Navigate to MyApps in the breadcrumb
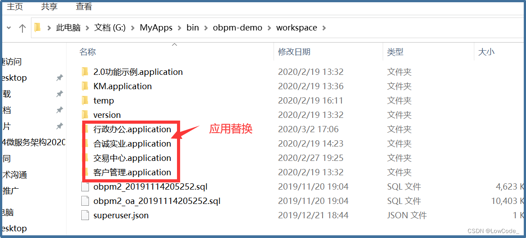Viewport: 526px width, 238px height. pyautogui.click(x=156, y=27)
